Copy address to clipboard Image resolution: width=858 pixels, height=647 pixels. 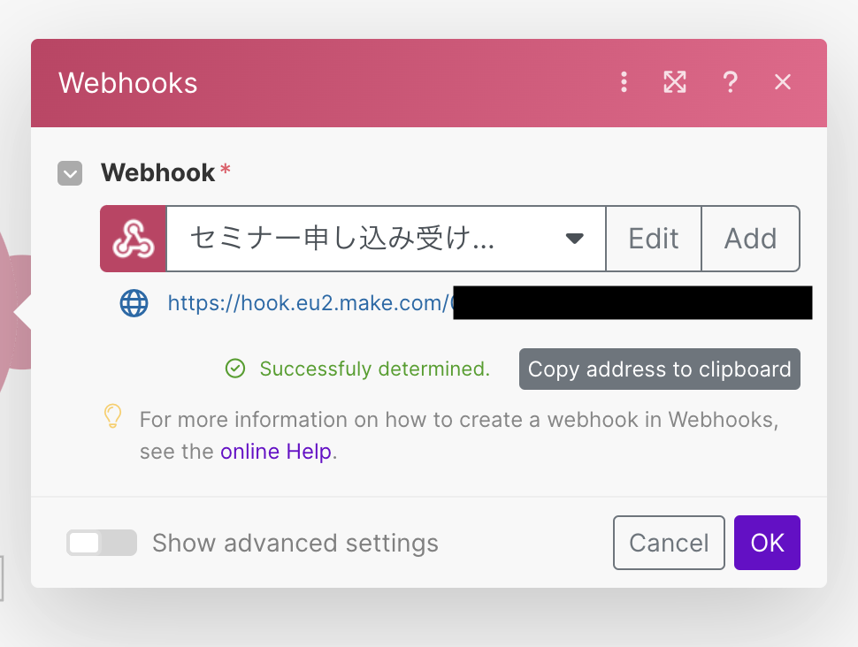coord(659,369)
